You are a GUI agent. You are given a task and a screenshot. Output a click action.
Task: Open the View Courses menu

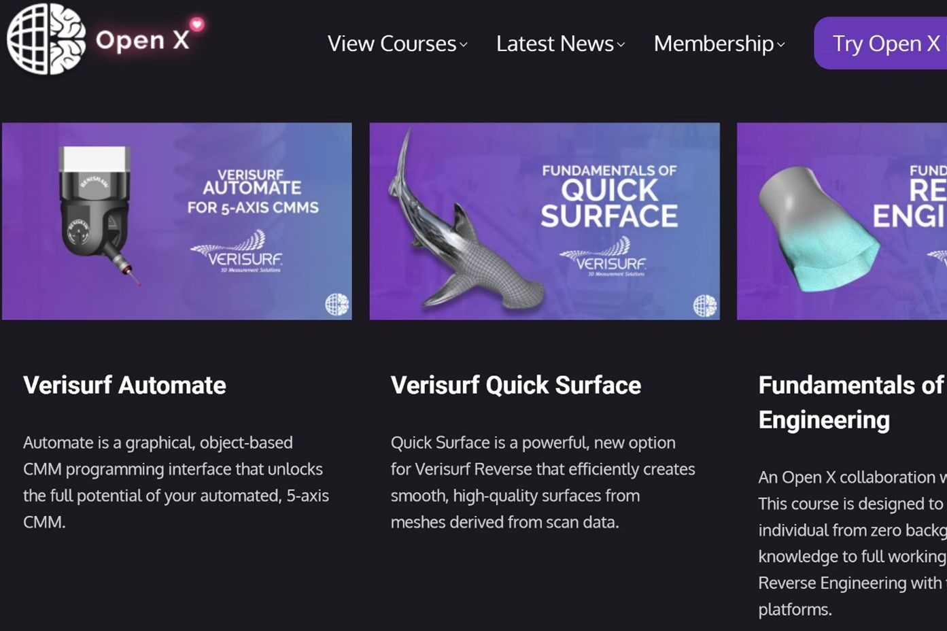pos(392,44)
